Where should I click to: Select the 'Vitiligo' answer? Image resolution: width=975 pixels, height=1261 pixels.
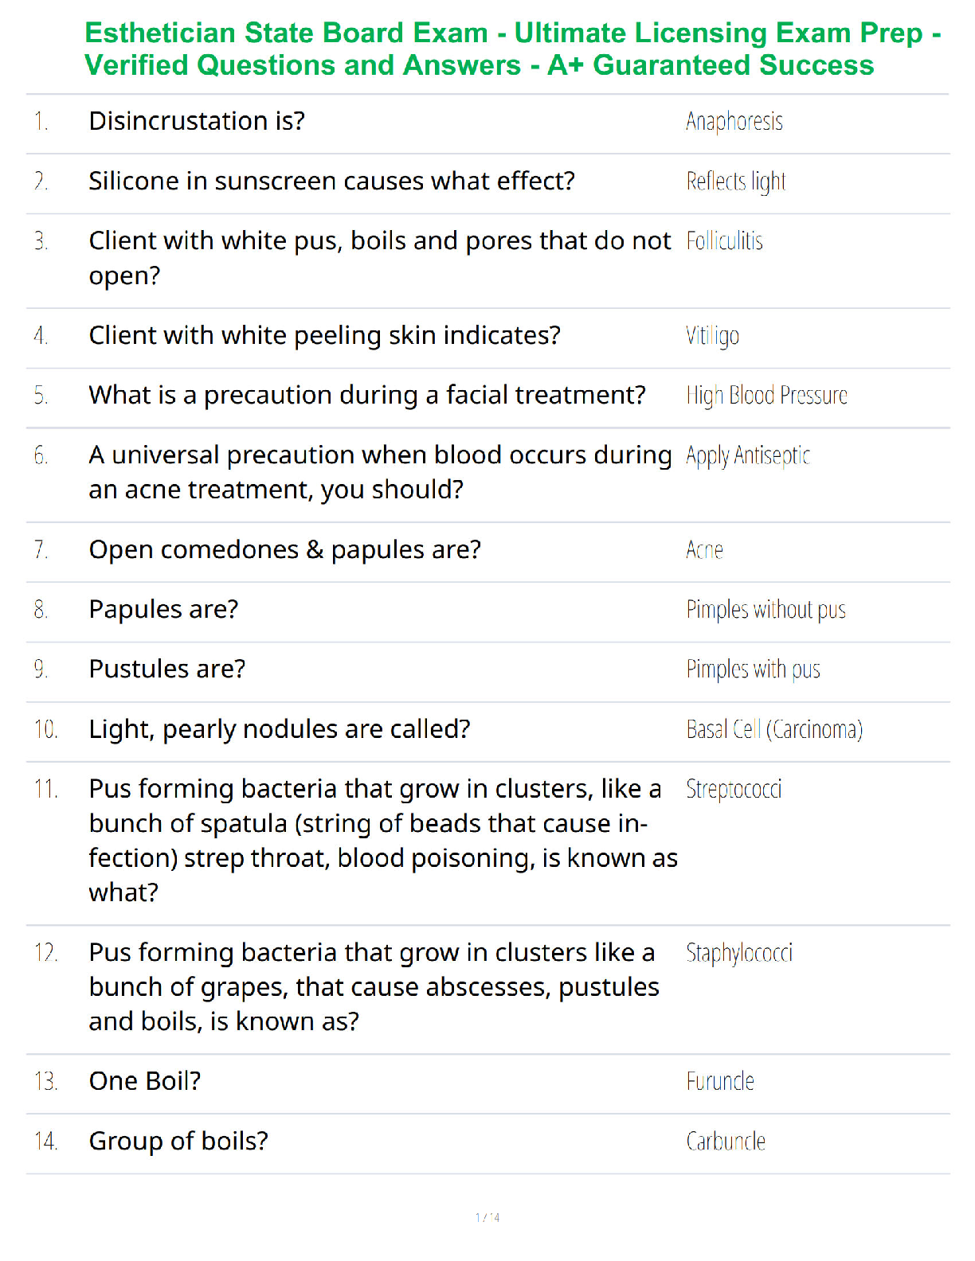click(713, 336)
